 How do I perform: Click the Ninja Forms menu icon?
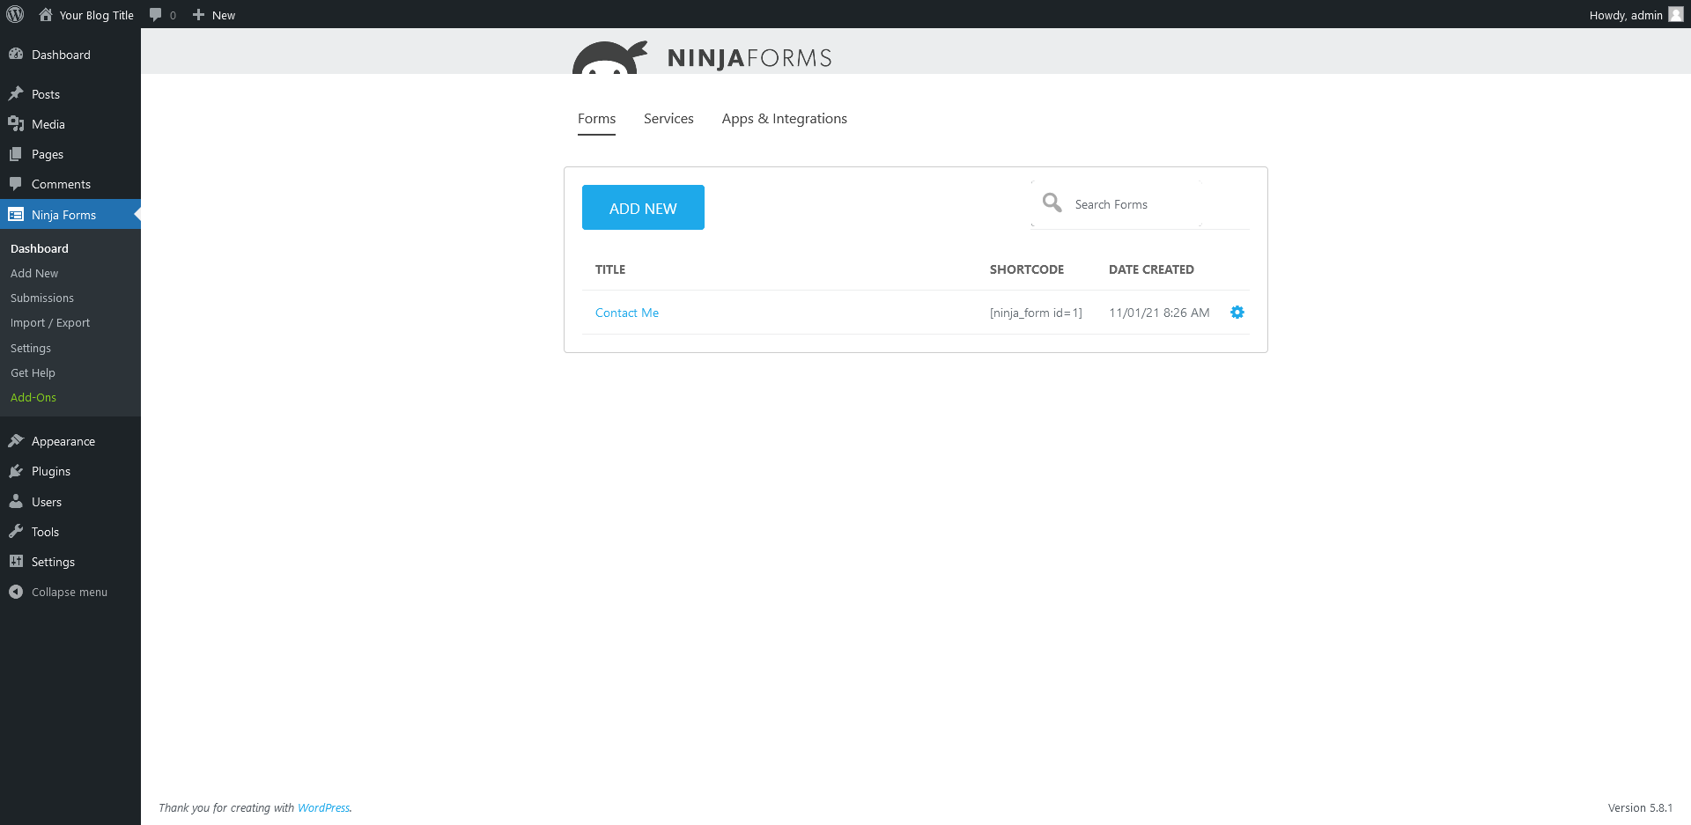pyautogui.click(x=16, y=214)
